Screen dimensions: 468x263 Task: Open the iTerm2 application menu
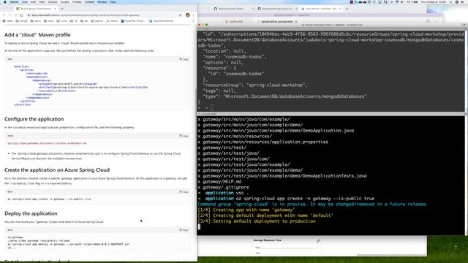pyautogui.click(x=14, y=1)
